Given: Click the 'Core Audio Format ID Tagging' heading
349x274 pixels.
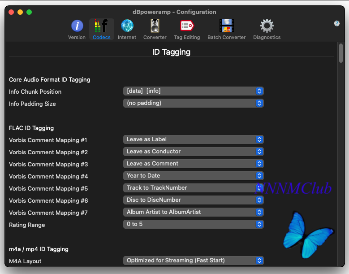Looking at the screenshot, I should pyautogui.click(x=50, y=79).
